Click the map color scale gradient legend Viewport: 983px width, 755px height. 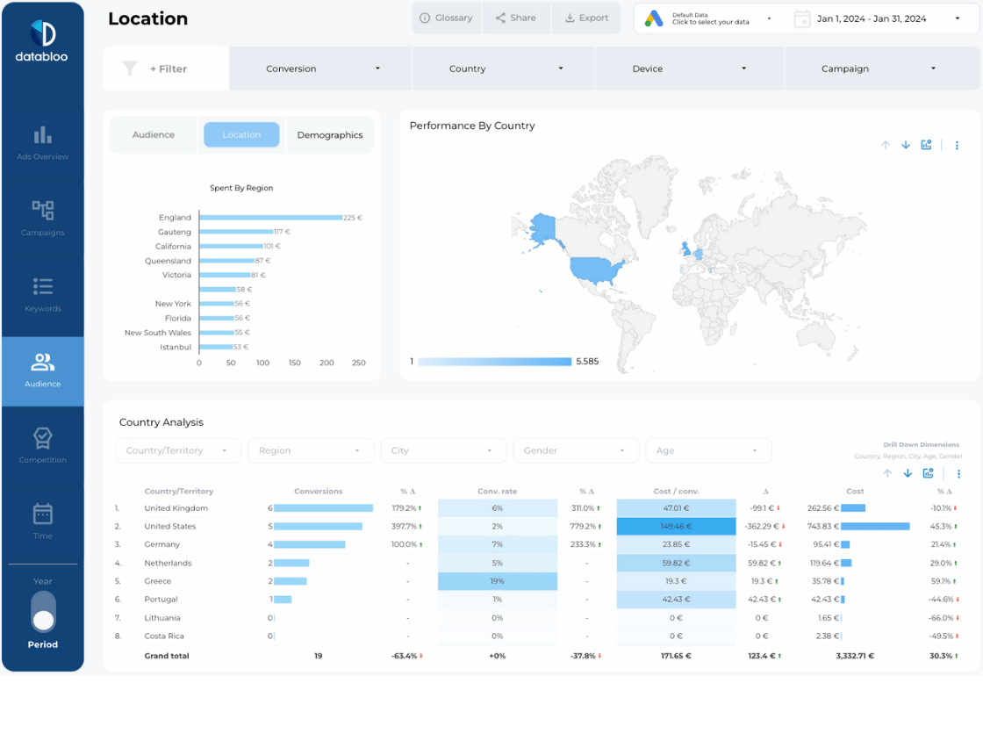coord(494,361)
